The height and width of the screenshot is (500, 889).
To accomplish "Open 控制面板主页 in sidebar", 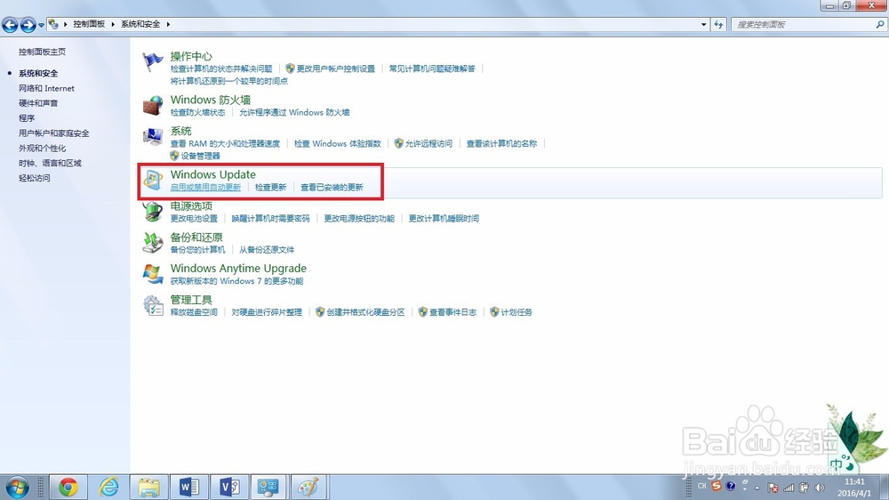I will 42,52.
